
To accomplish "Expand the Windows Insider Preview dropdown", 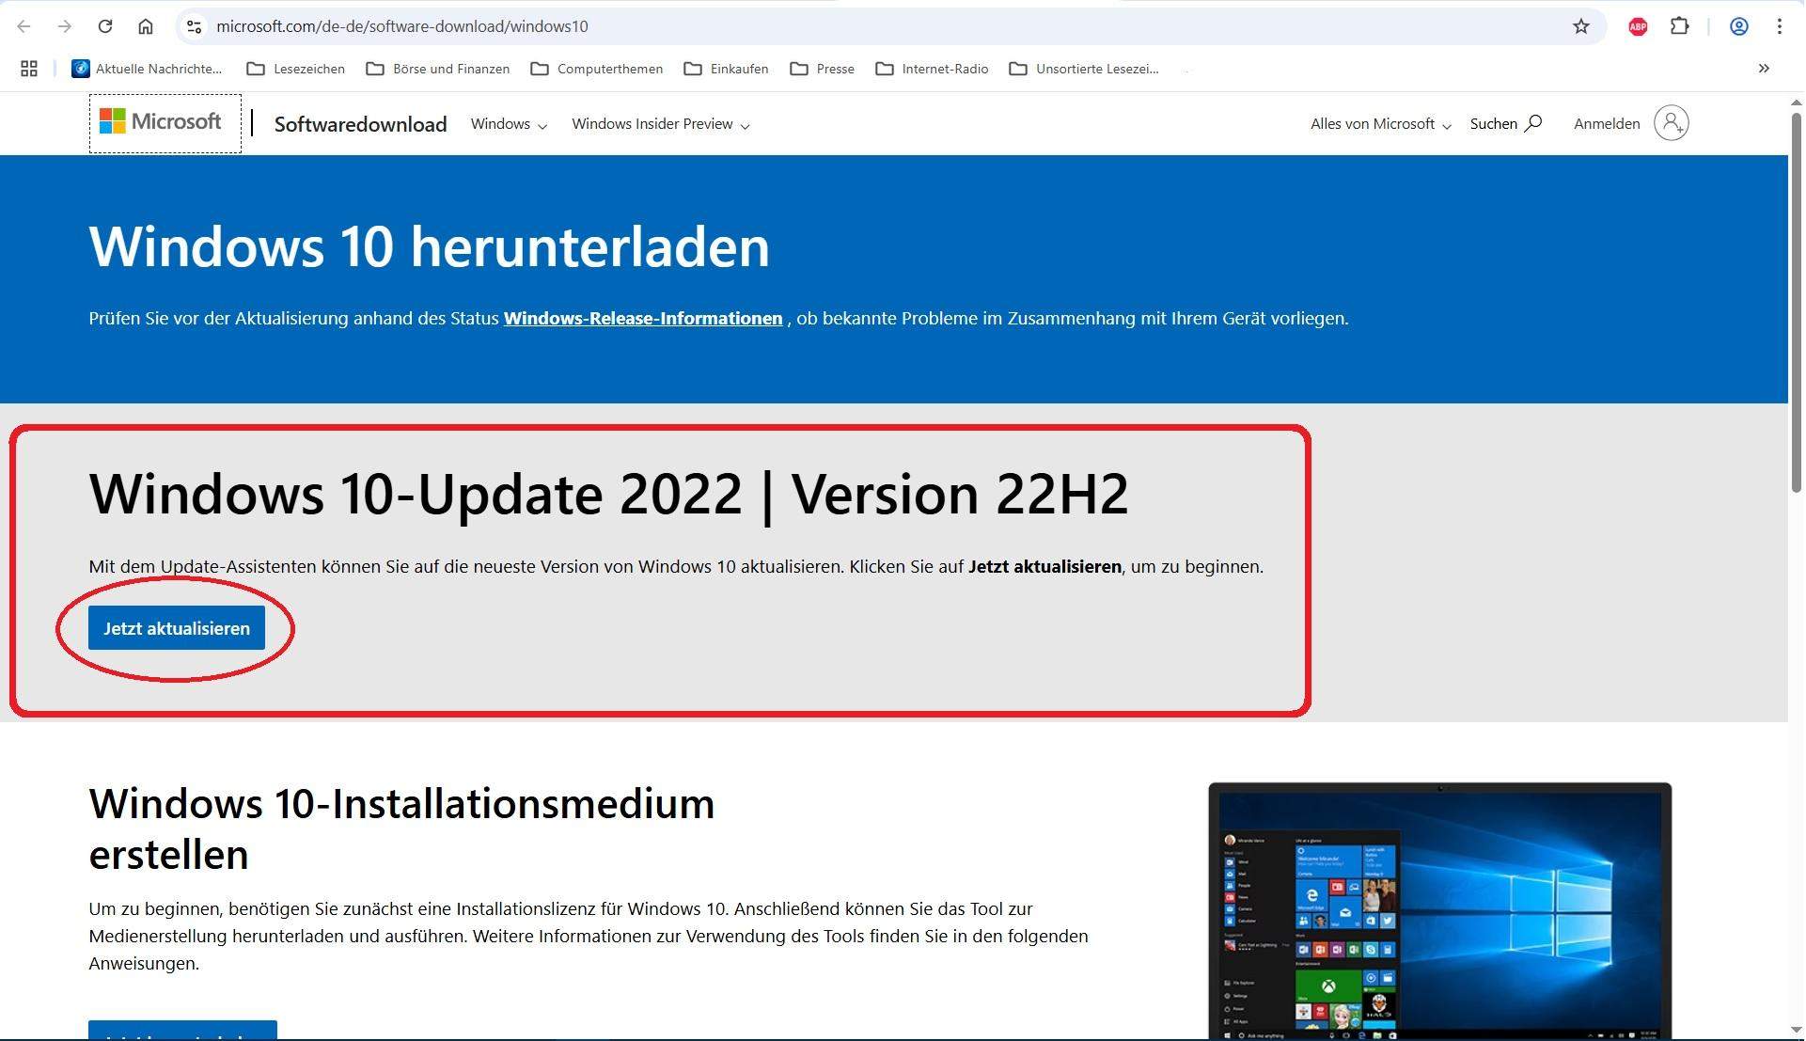I will 661,123.
